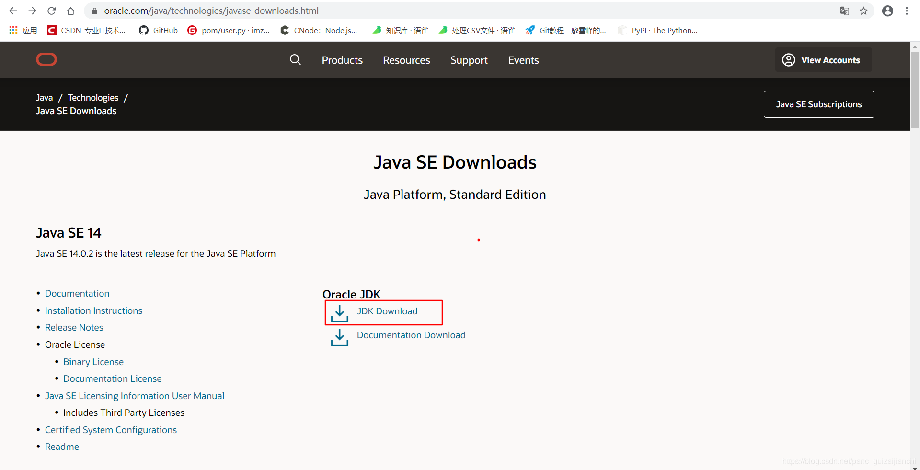920x470 pixels.
Task: Bookmark this page with the star icon
Action: click(863, 11)
